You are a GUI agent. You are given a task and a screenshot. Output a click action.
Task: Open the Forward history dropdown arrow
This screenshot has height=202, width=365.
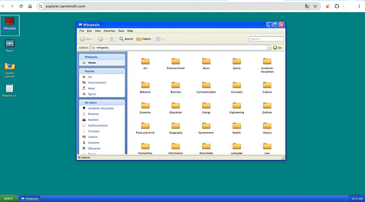(x=105, y=39)
